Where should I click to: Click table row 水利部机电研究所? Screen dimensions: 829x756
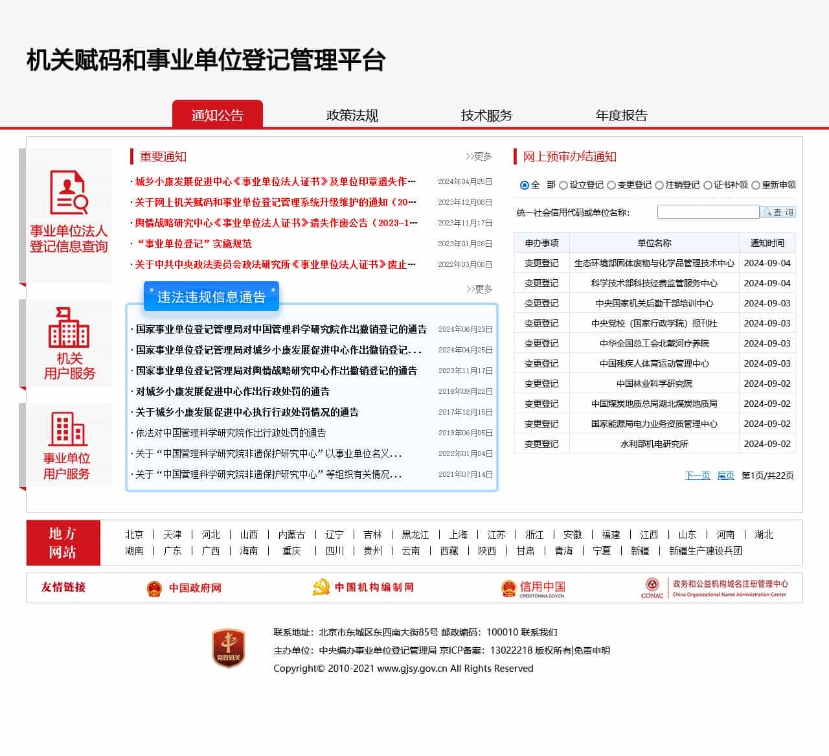pyautogui.click(x=654, y=444)
